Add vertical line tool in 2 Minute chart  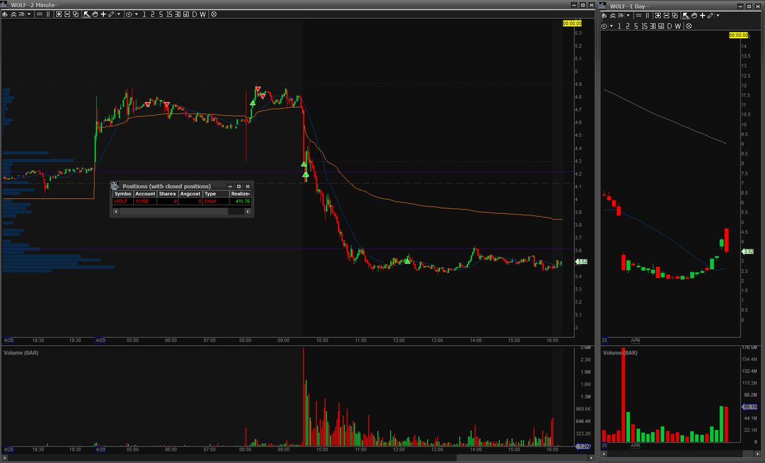(48, 14)
